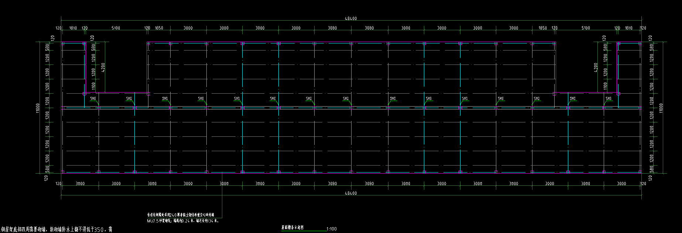Click the top-left 5100 dimension

tap(116, 28)
